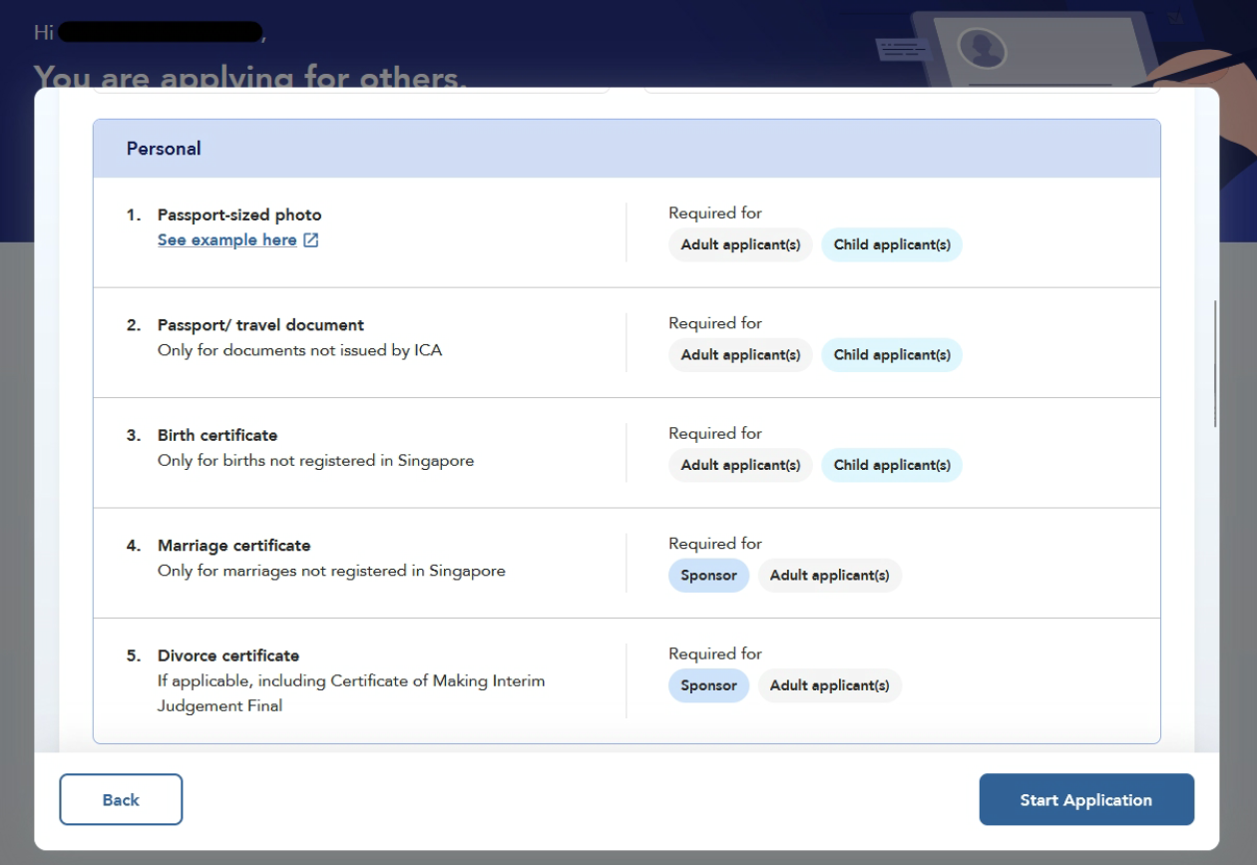
Task: Click the profile avatar illustration in the header
Action: pos(982,45)
